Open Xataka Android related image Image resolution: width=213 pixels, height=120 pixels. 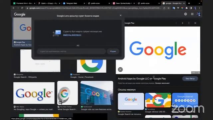131,101
